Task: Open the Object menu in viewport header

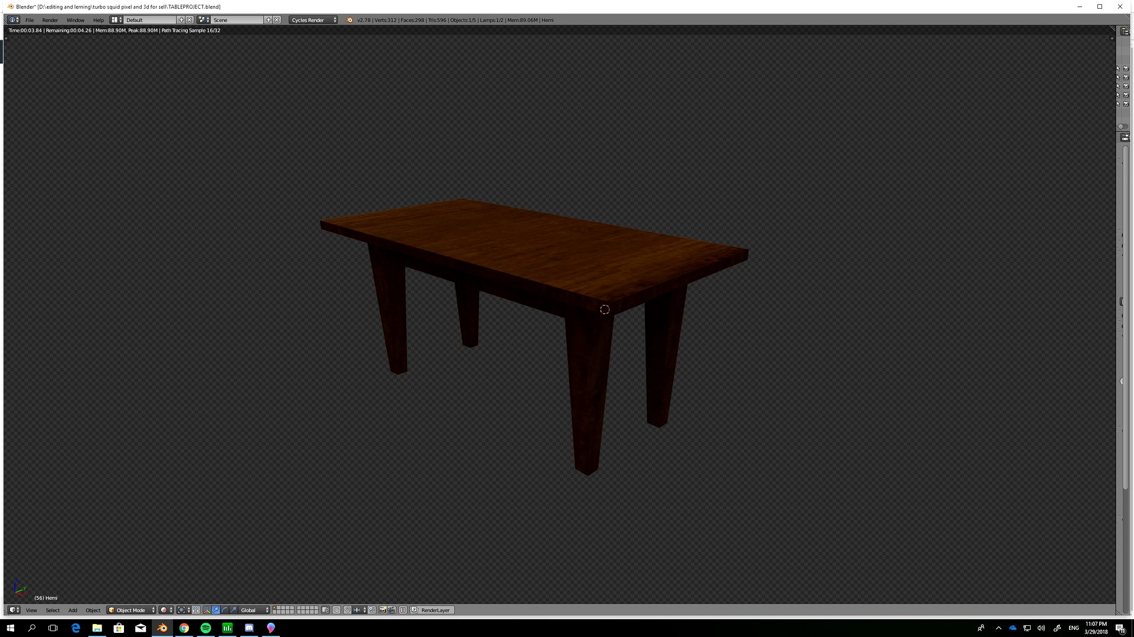Action: [93, 610]
